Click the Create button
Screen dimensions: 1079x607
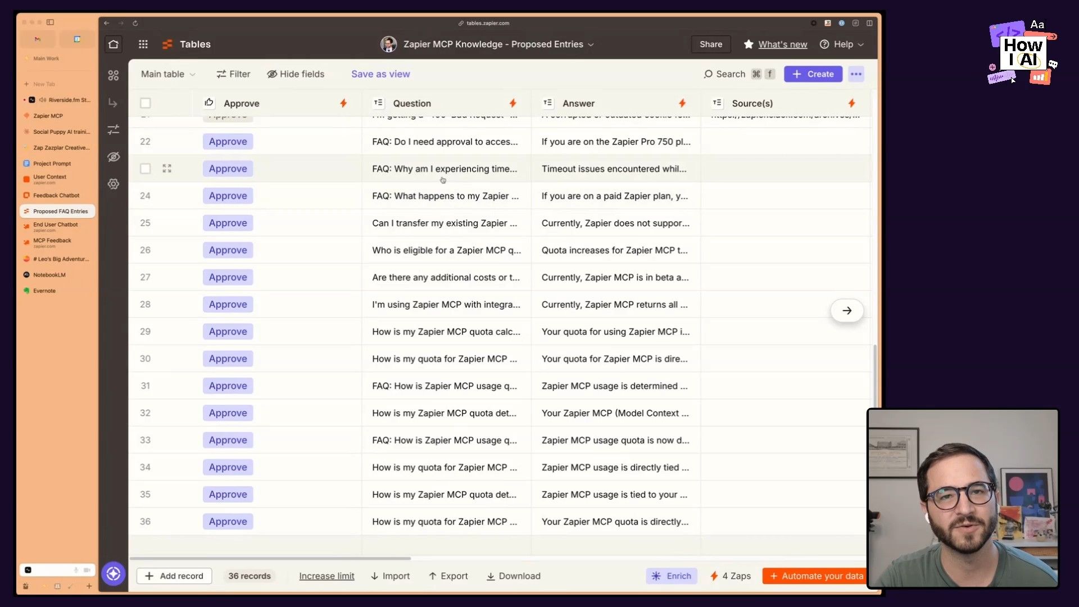[x=813, y=74]
